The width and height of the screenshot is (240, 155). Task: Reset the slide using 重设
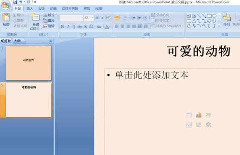coord(49,21)
